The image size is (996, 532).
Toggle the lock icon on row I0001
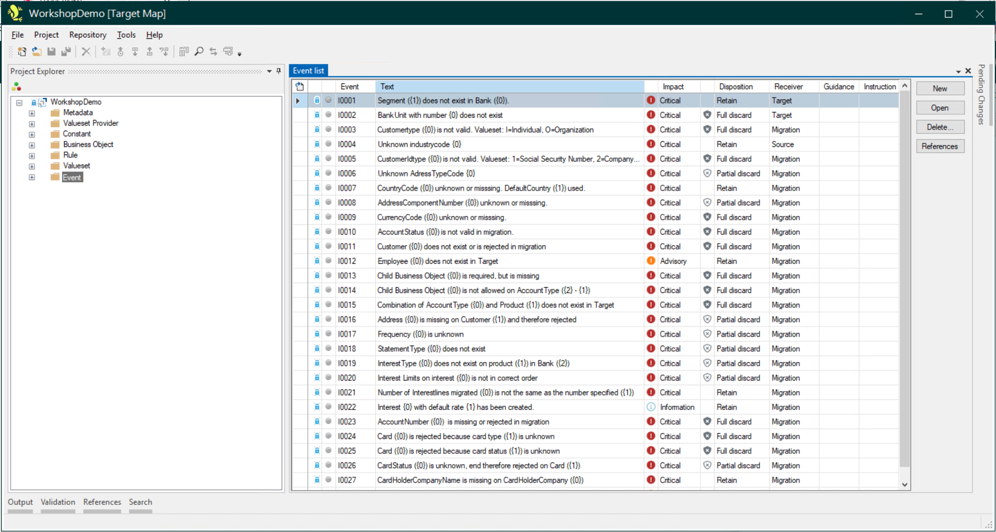click(317, 100)
